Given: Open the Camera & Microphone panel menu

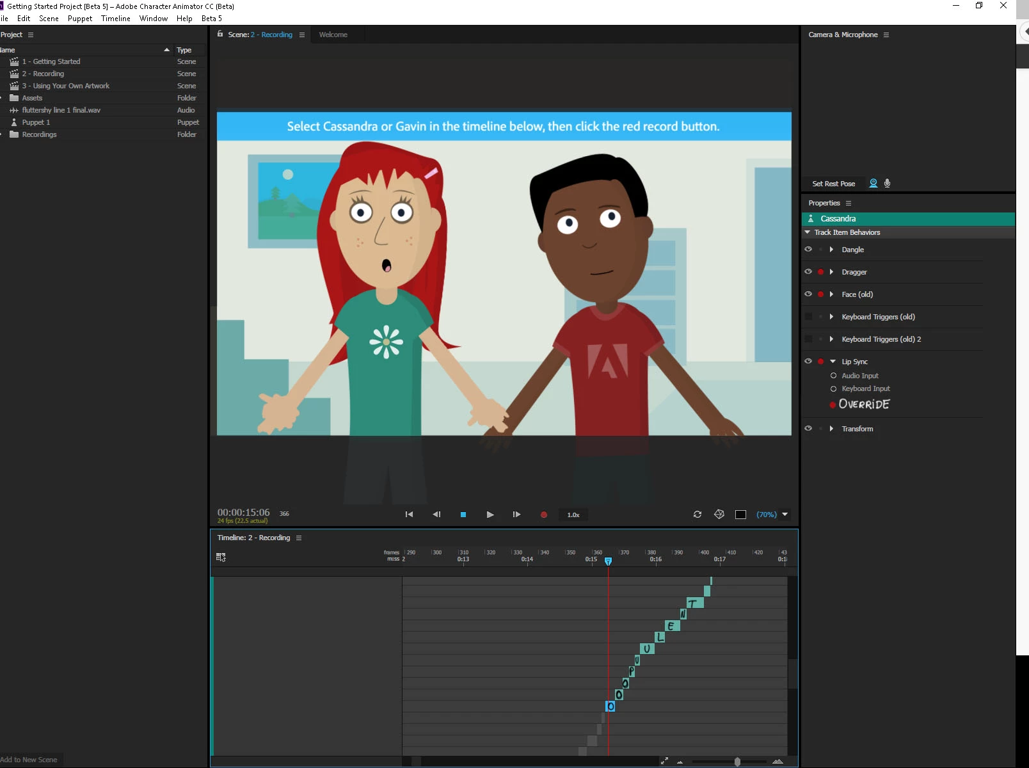Looking at the screenshot, I should click(x=886, y=35).
